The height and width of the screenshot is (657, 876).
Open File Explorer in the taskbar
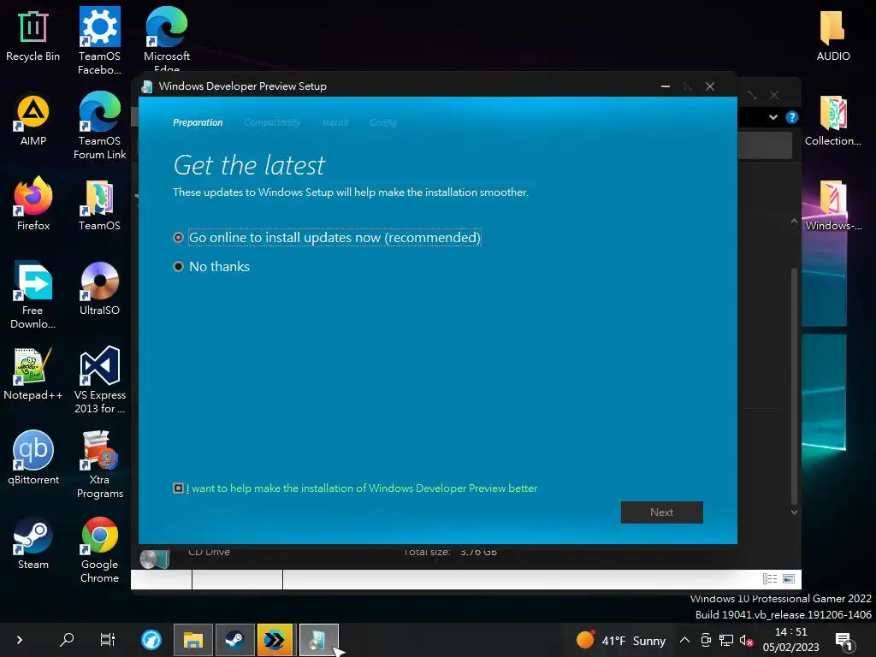[193, 639]
